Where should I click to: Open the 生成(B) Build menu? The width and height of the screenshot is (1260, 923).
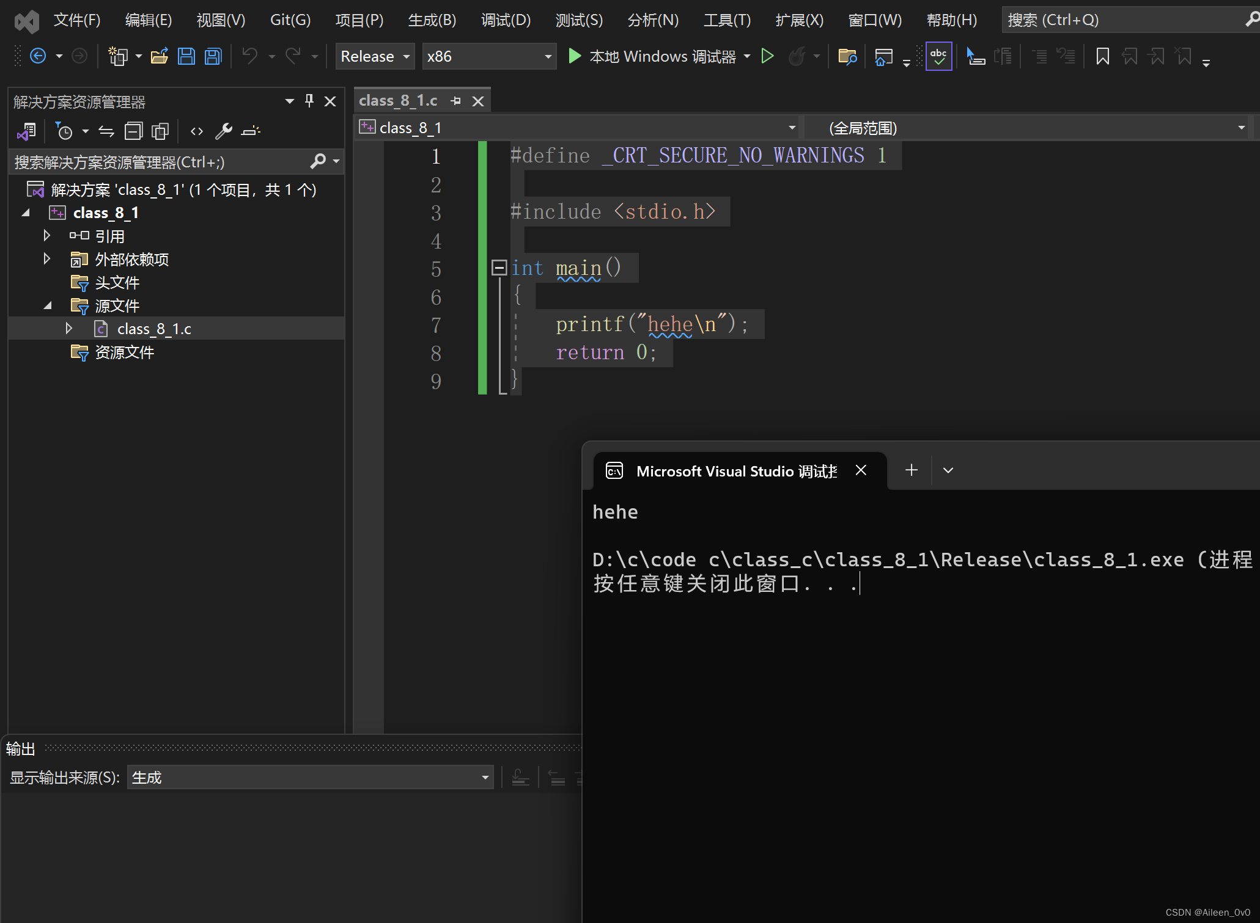click(x=432, y=20)
